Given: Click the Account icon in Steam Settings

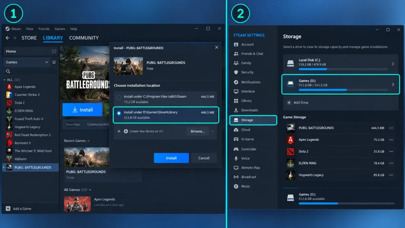Looking at the screenshot, I should coord(236,44).
